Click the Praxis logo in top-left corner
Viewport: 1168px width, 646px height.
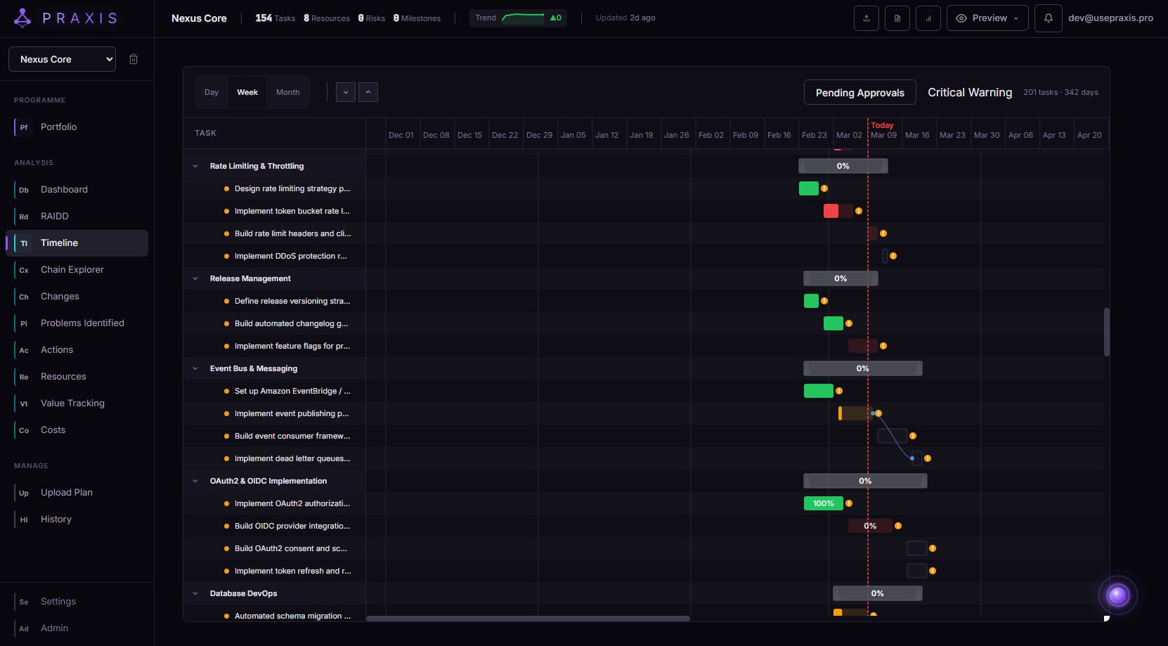pyautogui.click(x=22, y=18)
